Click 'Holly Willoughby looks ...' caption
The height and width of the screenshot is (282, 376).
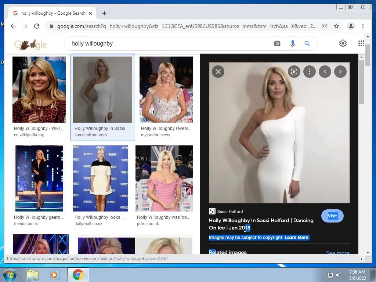pos(100,217)
